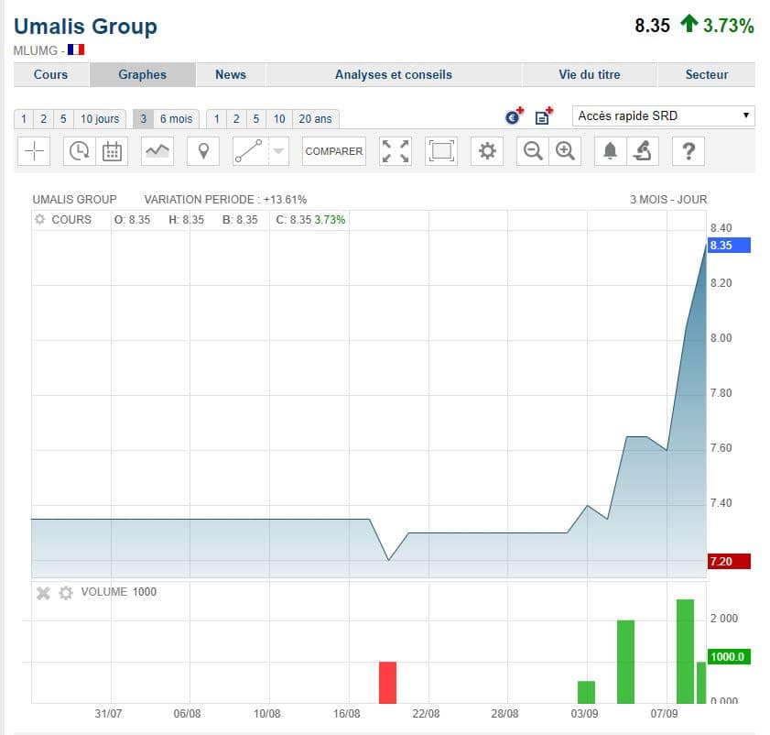Image resolution: width=770 pixels, height=735 pixels.
Task: Select 5 jours period
Action: pyautogui.click(x=63, y=119)
